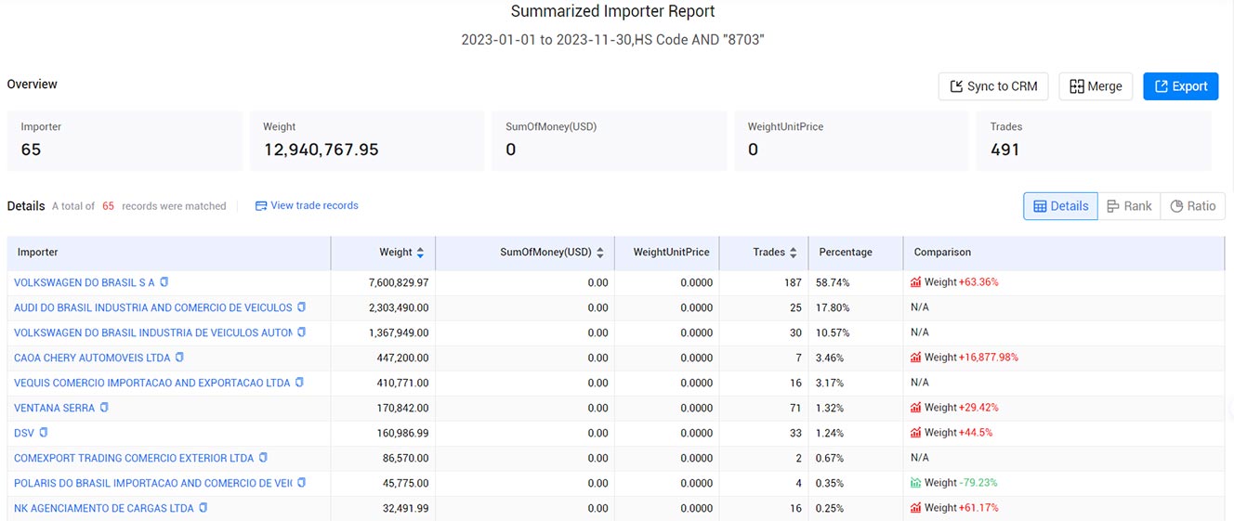
Task: Open the weight trend chart for VOLKSWAGEN DO BRASIL S A
Action: point(915,282)
